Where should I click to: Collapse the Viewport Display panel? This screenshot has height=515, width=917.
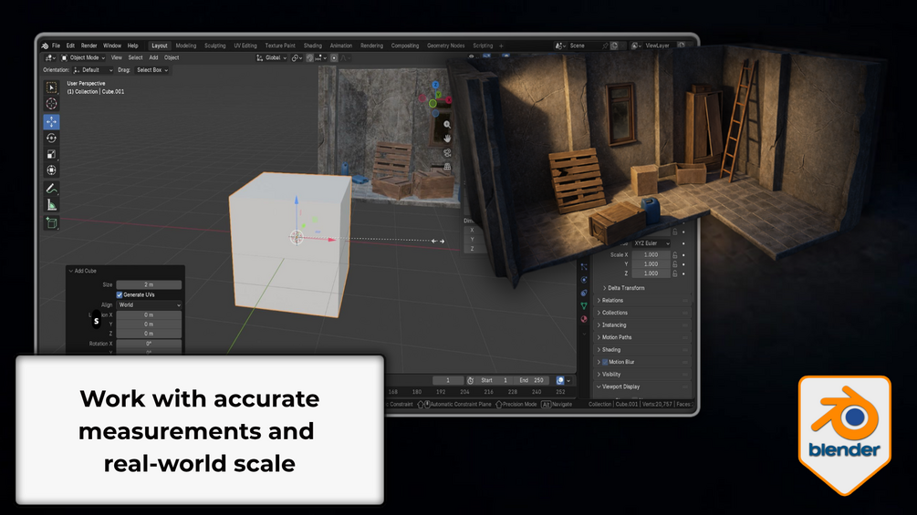[x=642, y=386]
